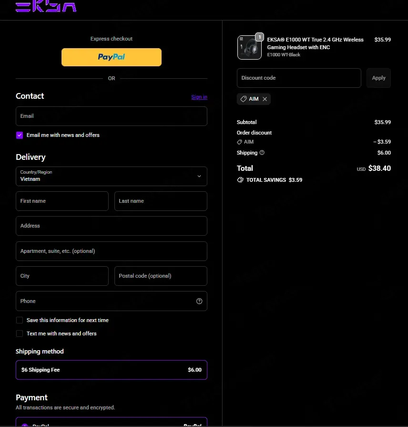Screen dimensions: 408x427
Task: Click the Payment heading
Action: pos(31,397)
